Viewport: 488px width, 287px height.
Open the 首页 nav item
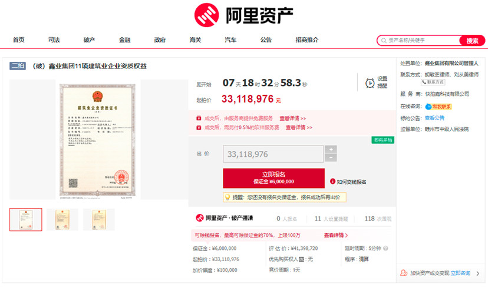click(19, 40)
